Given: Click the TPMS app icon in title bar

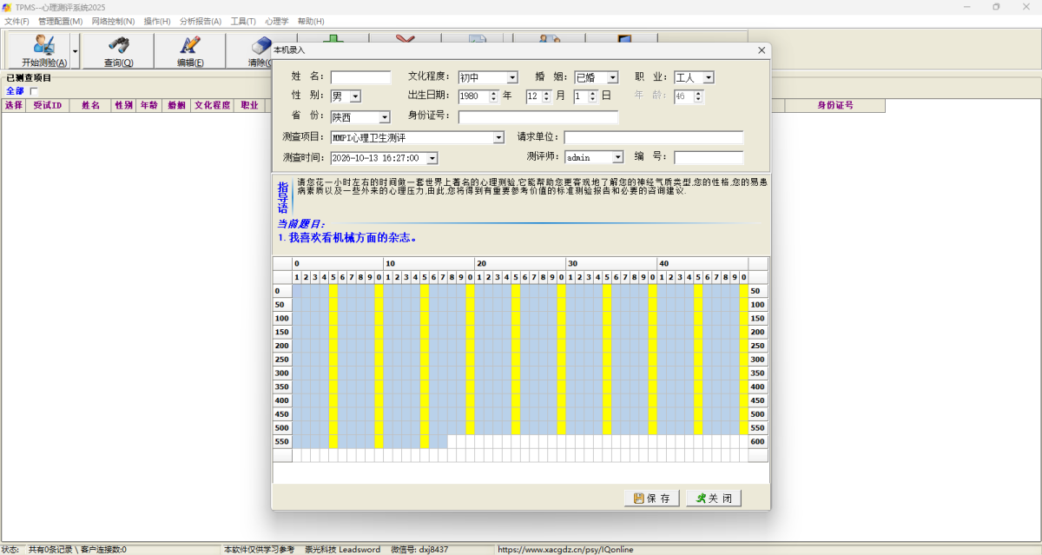Looking at the screenshot, I should 7,7.
